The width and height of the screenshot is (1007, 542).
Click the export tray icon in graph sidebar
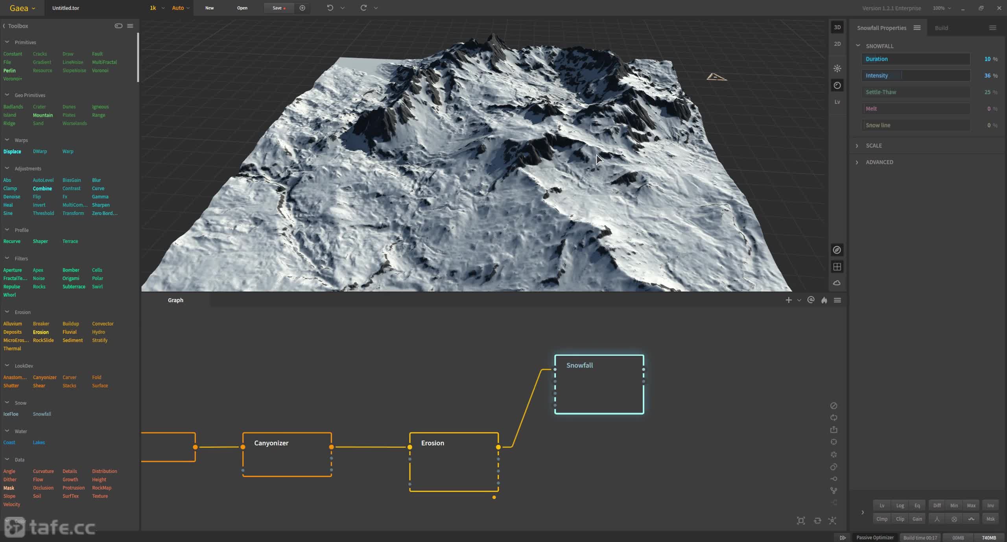click(x=834, y=430)
